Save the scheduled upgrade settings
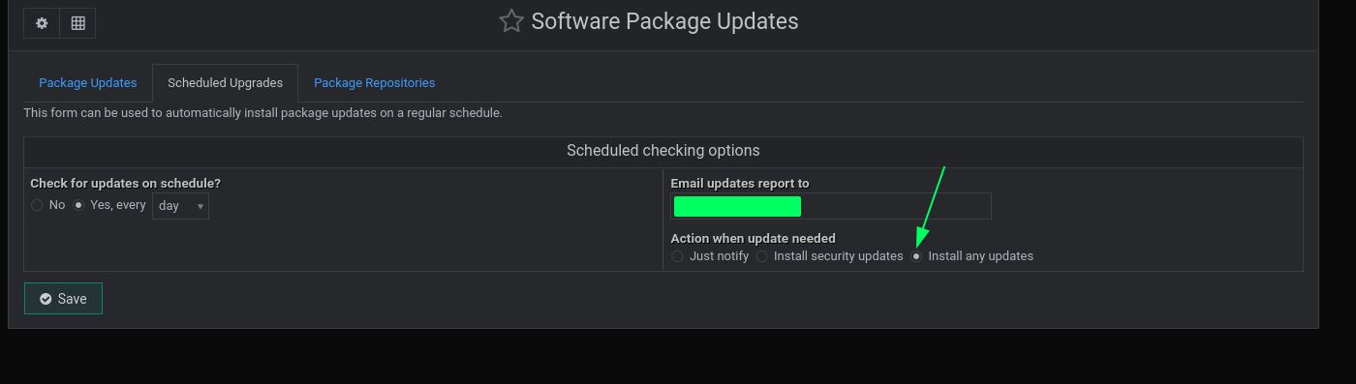The height and width of the screenshot is (384, 1356). tap(63, 299)
